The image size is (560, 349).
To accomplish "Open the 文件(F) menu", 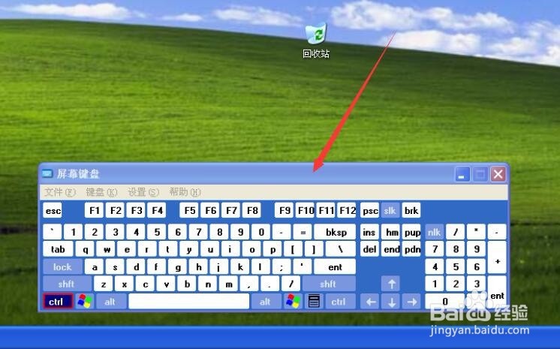I will 59,192.
